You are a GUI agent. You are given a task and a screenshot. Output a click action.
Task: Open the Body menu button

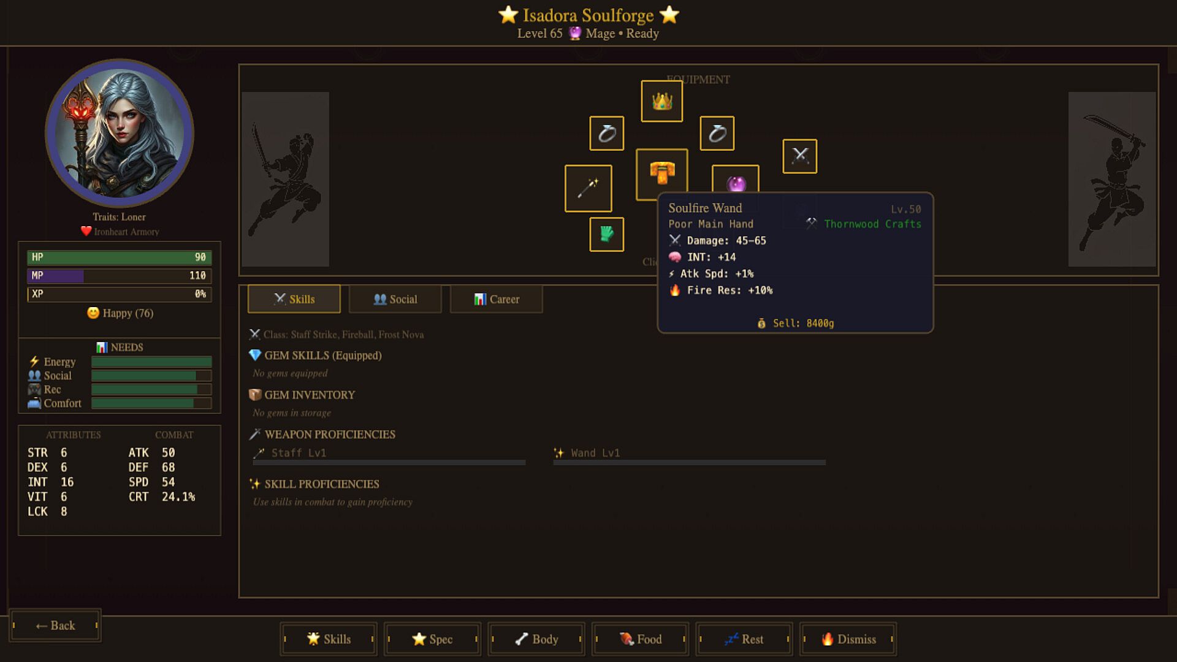(536, 639)
